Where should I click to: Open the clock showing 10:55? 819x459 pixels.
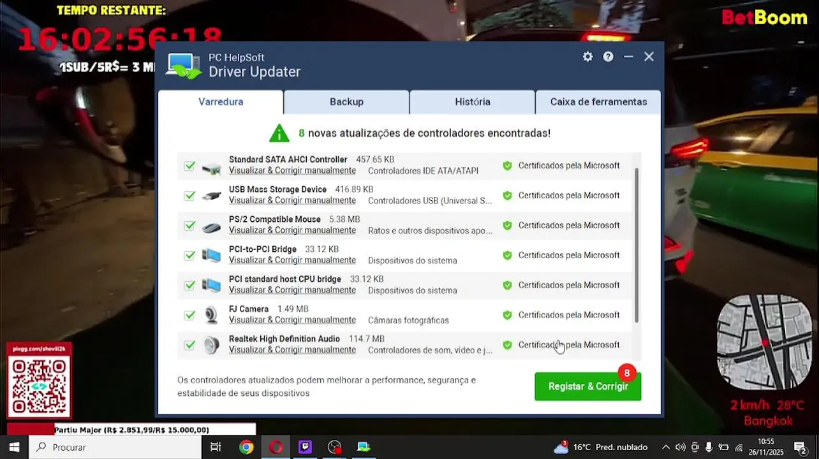coord(765,448)
